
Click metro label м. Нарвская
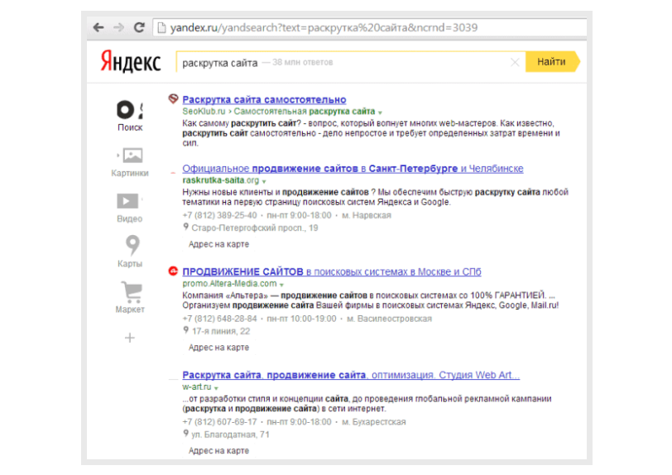click(367, 216)
